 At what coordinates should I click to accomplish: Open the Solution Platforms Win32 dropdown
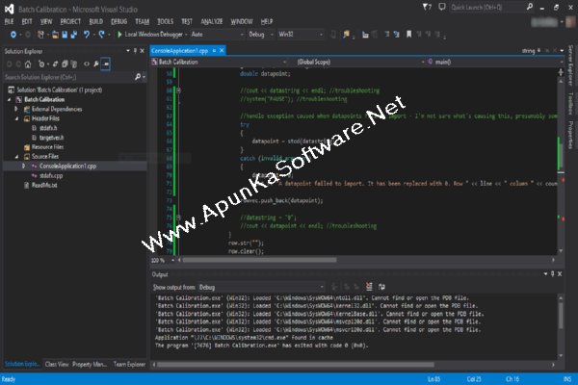[301, 35]
